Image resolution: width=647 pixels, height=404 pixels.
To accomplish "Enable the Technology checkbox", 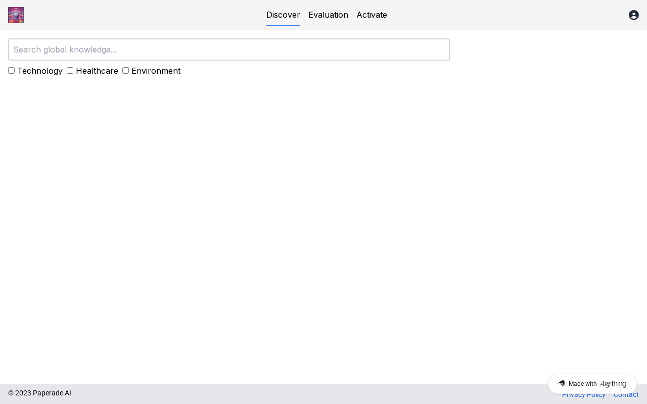I will click(11, 71).
